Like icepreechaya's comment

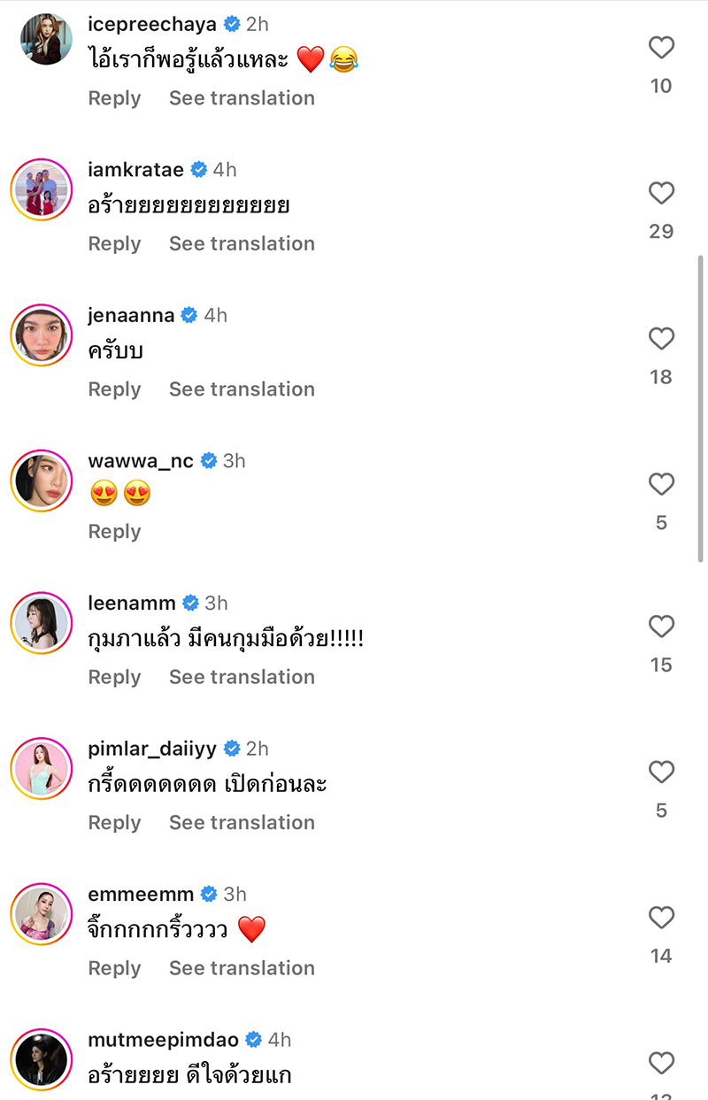click(x=661, y=48)
